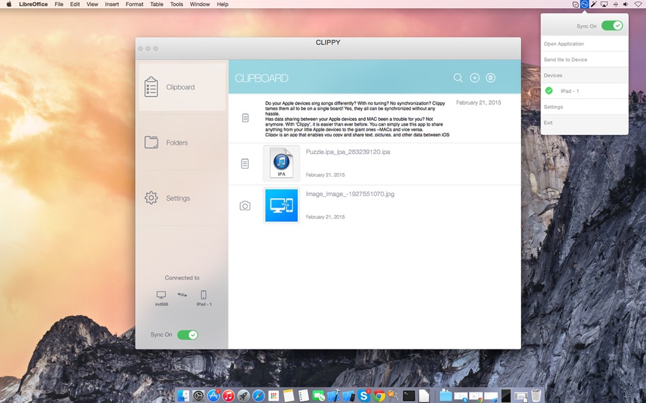
Task: Open Folders in the Clippy sidebar
Action: (182, 142)
